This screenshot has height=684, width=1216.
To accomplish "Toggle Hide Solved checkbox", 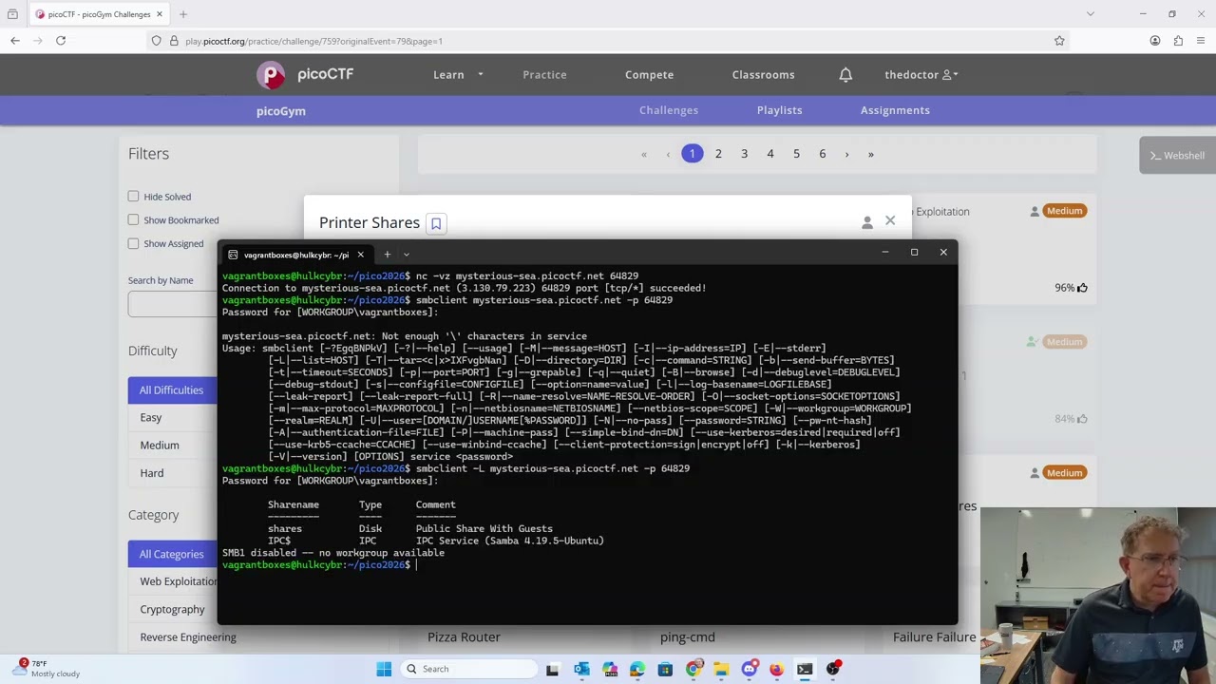I will coord(133,197).
